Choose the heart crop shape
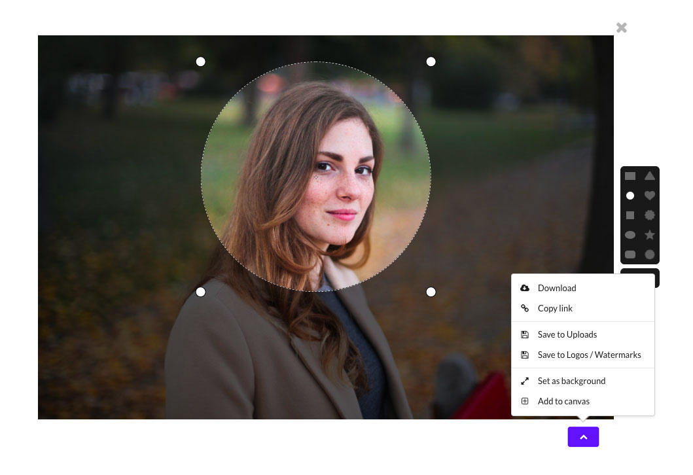This screenshot has height=475, width=693. 650,196
